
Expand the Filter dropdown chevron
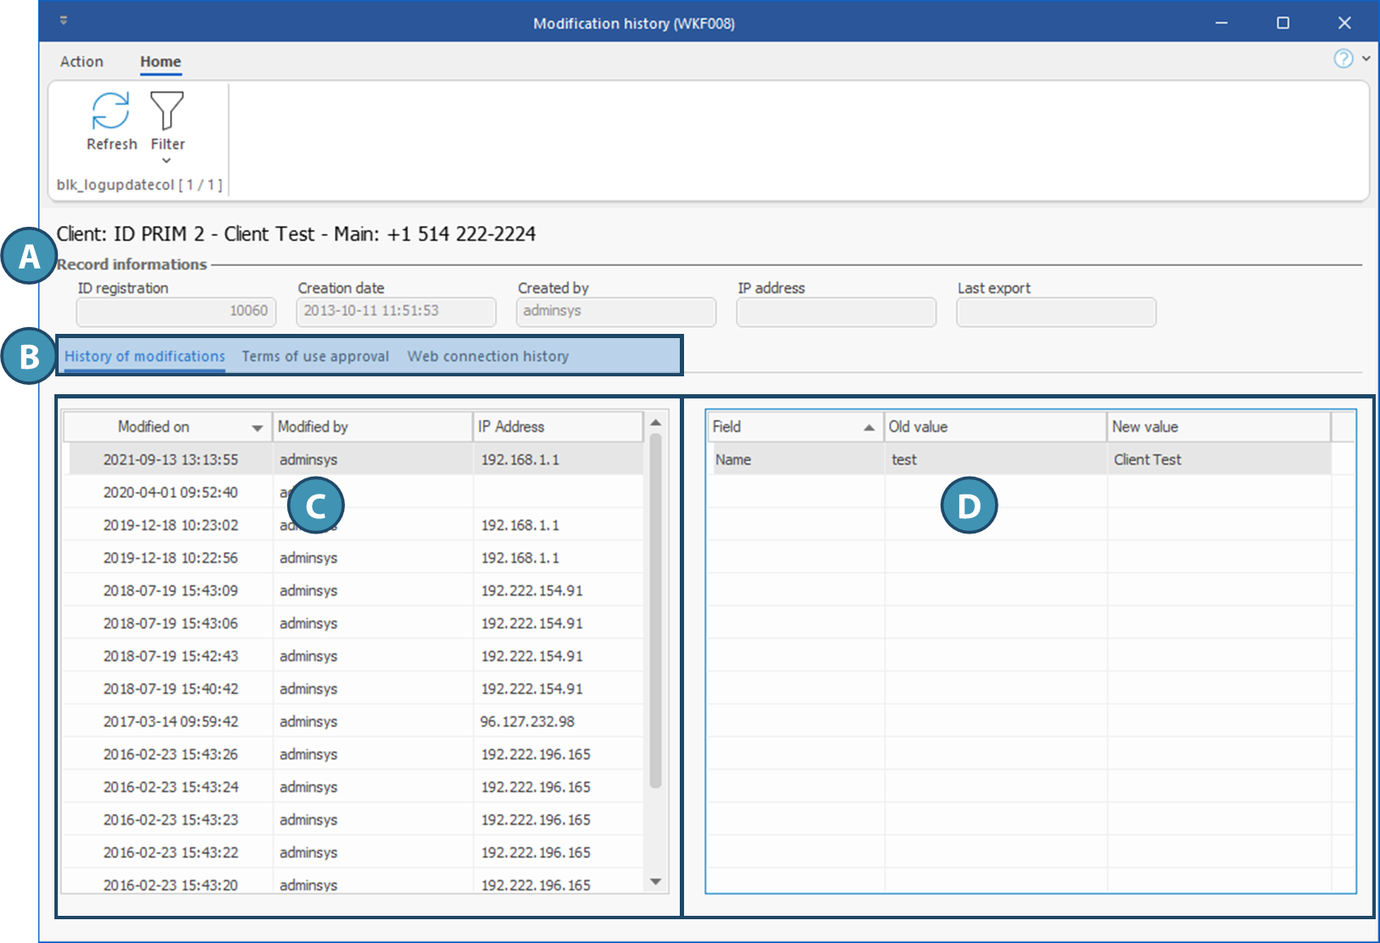[167, 161]
